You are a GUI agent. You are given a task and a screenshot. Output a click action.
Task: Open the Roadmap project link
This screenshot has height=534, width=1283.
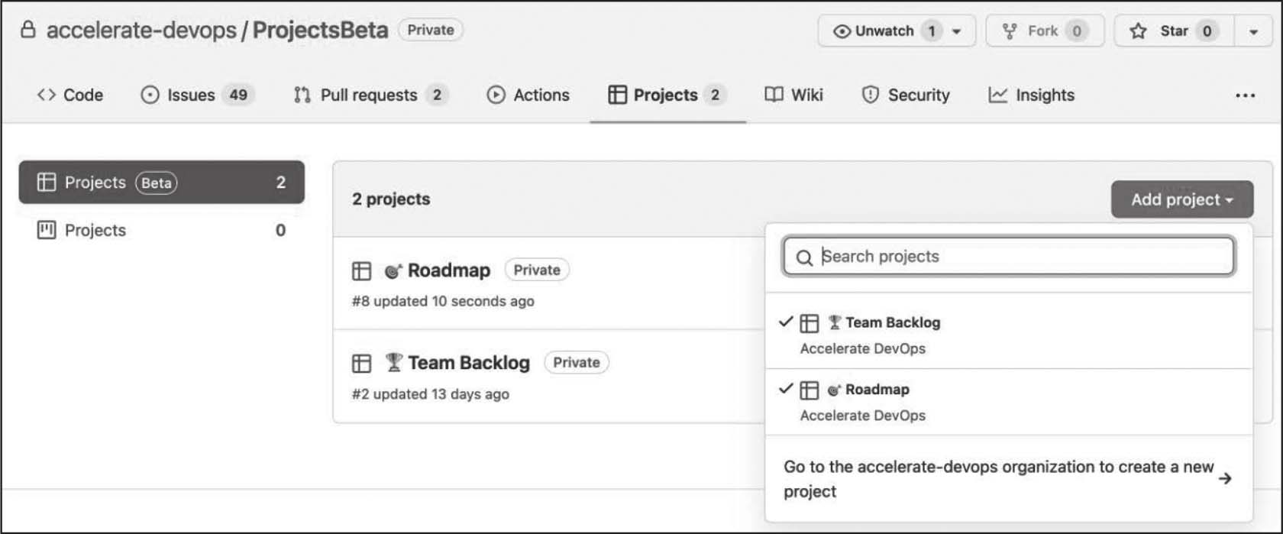pyautogui.click(x=448, y=270)
